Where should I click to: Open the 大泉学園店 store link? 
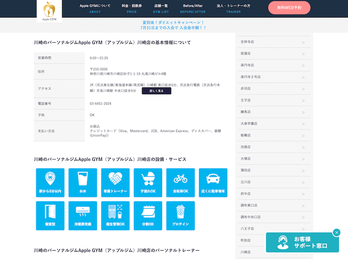click(274, 124)
